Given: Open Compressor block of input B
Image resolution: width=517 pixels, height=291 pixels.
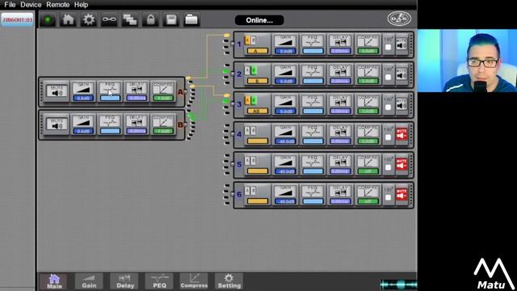Looking at the screenshot, I should 163,124.
